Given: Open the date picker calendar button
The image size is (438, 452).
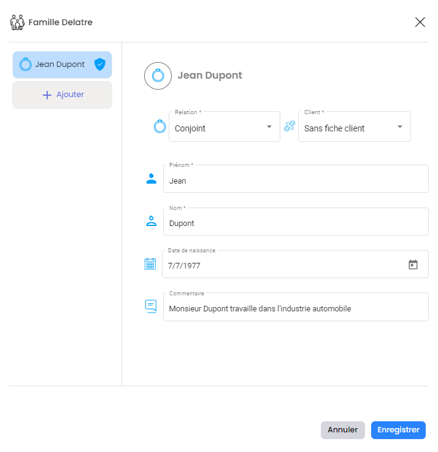Looking at the screenshot, I should 413,264.
